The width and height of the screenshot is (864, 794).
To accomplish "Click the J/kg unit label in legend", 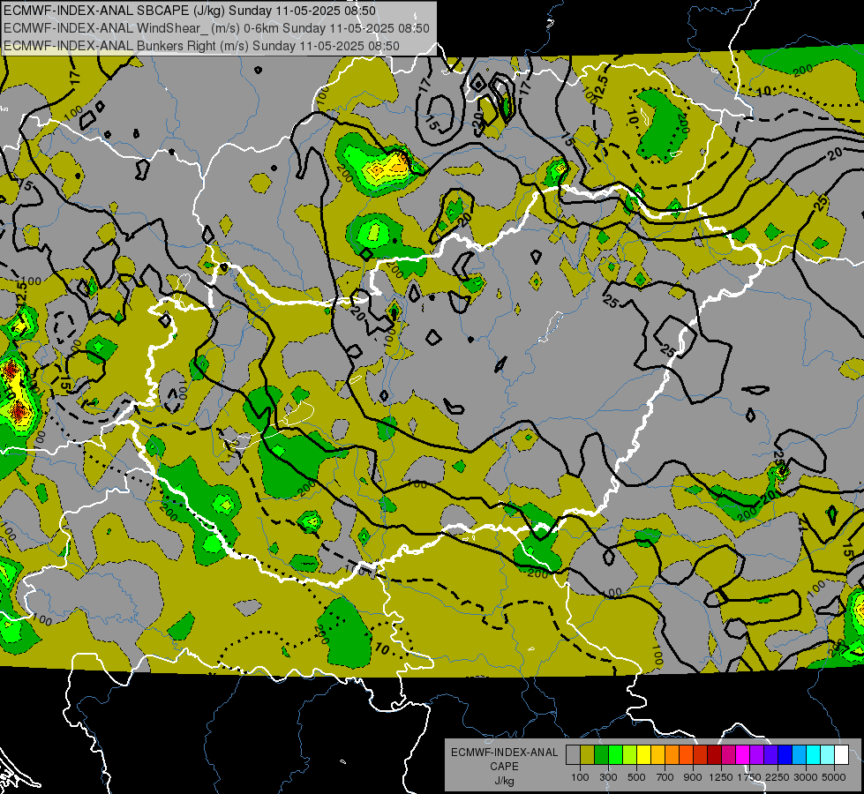I will [x=504, y=781].
